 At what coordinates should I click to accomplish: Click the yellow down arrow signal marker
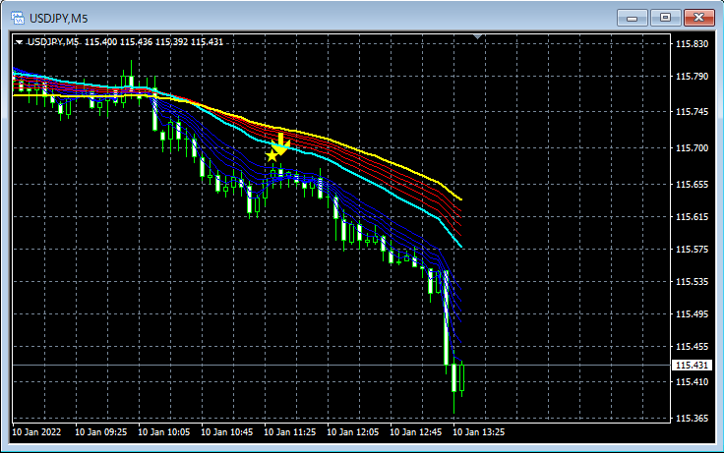(x=280, y=143)
